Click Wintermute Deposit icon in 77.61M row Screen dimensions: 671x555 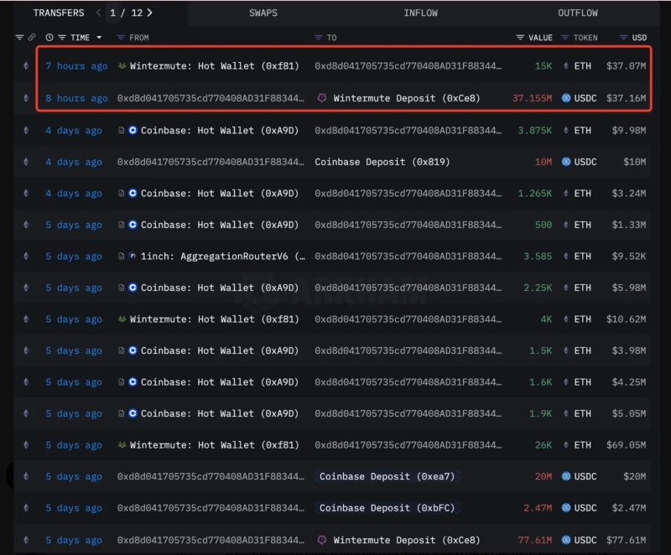321,540
